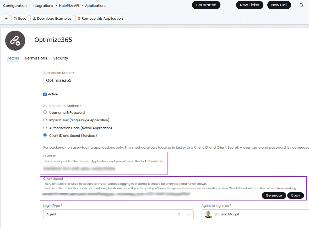Expand the Login Type dropdown arrow
309x228 pixels.
189,214
